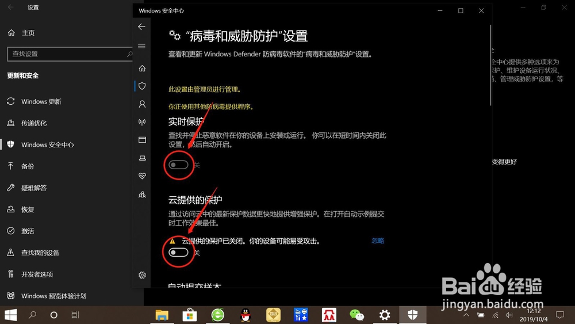Click the 查找设置 search box
Viewport: 575px width, 324px height.
(x=70, y=54)
